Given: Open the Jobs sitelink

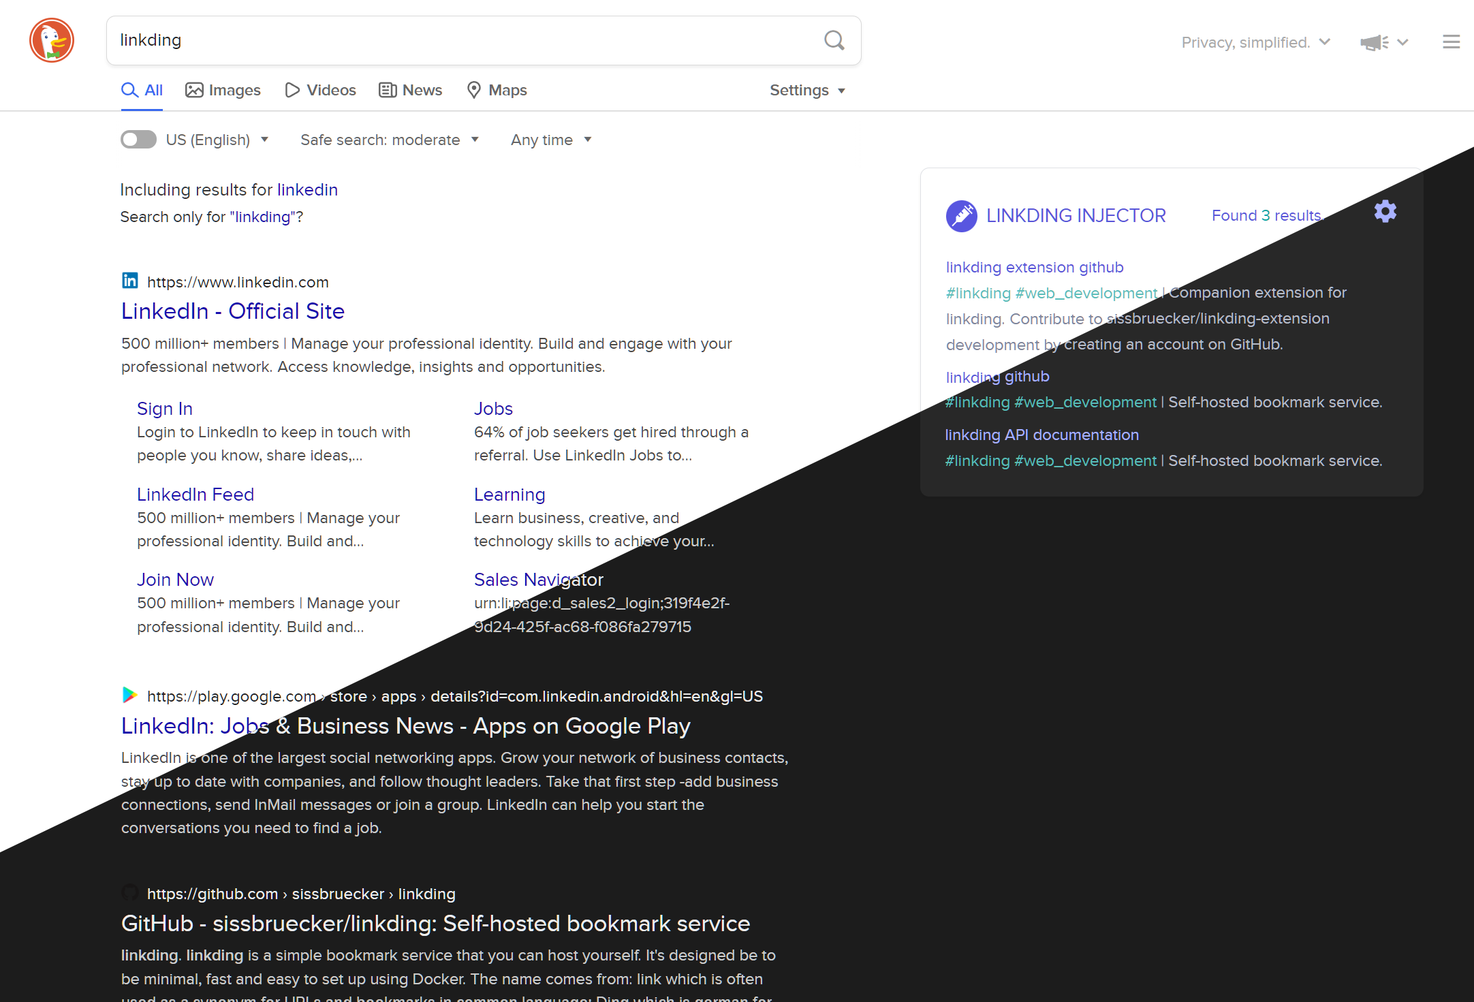Looking at the screenshot, I should tap(493, 409).
